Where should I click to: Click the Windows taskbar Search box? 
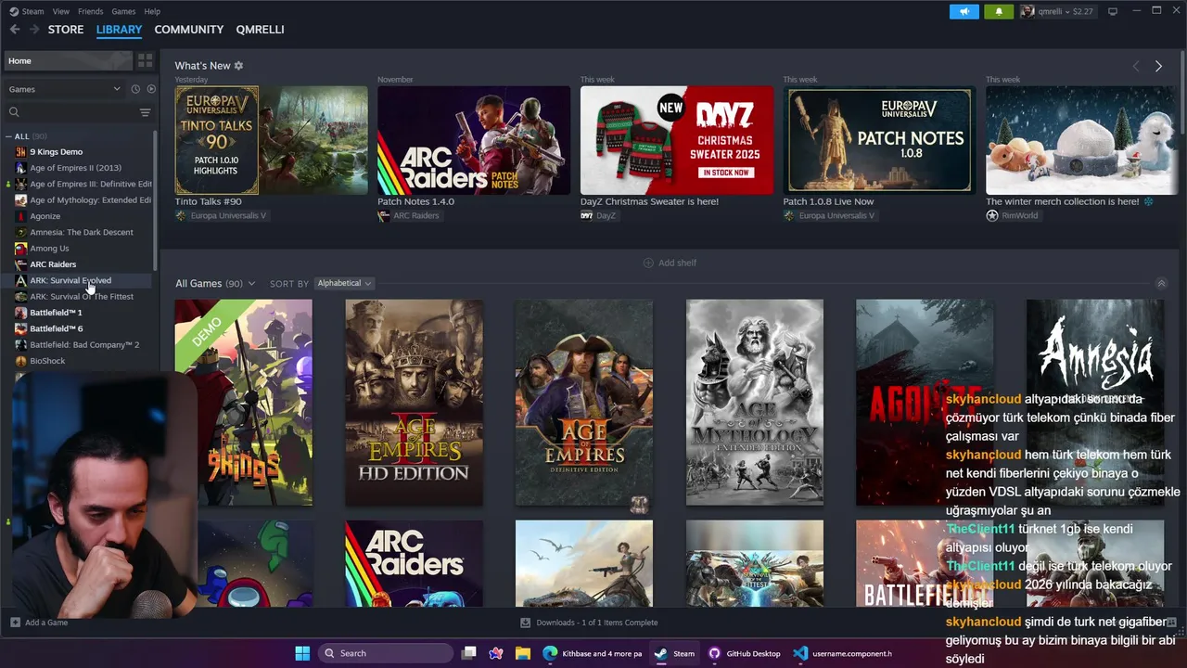pos(386,653)
